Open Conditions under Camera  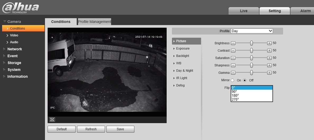click(x=23, y=28)
